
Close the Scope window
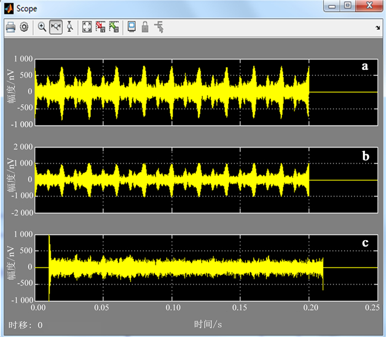(x=368, y=6)
